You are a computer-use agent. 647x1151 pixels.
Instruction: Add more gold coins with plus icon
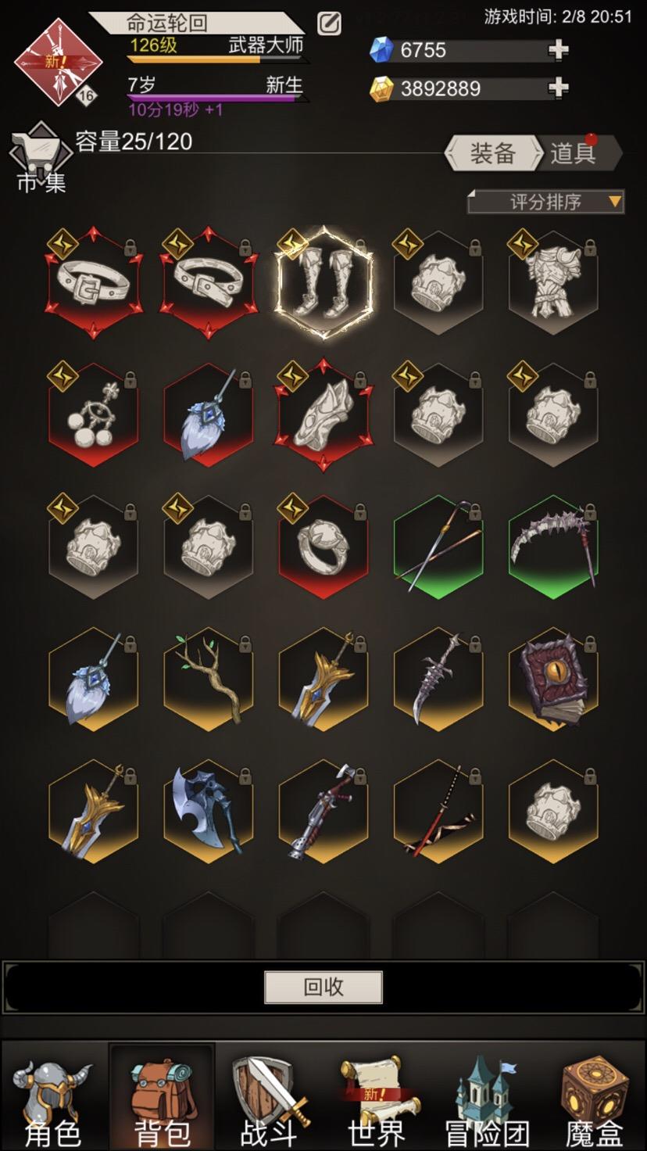(x=558, y=88)
